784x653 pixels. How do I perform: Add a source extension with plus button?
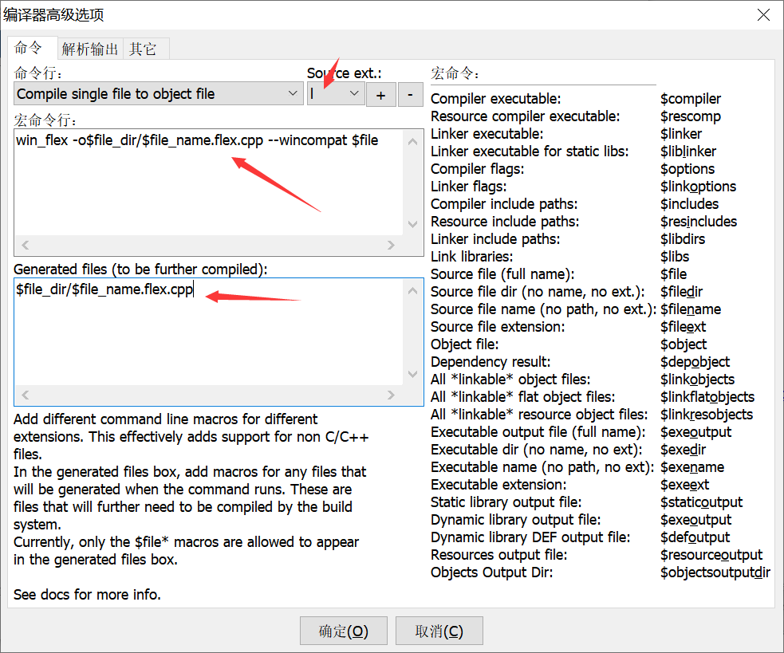click(x=381, y=94)
